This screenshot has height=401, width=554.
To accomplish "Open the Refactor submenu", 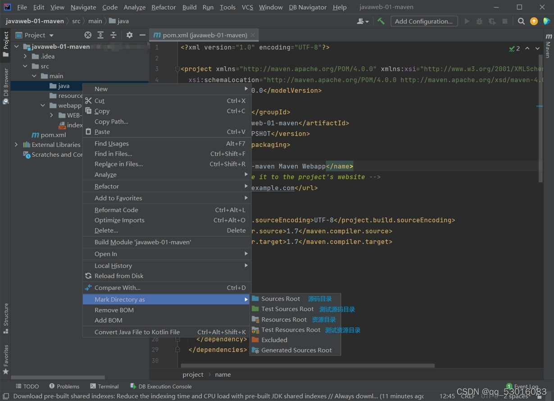I will 167,187.
